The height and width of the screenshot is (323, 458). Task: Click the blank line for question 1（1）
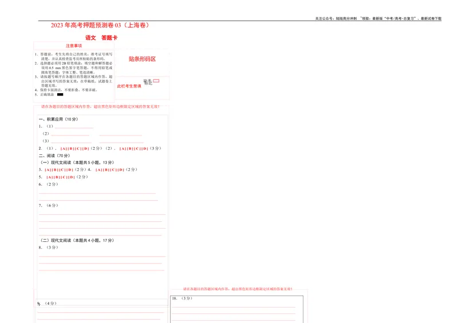74,127
